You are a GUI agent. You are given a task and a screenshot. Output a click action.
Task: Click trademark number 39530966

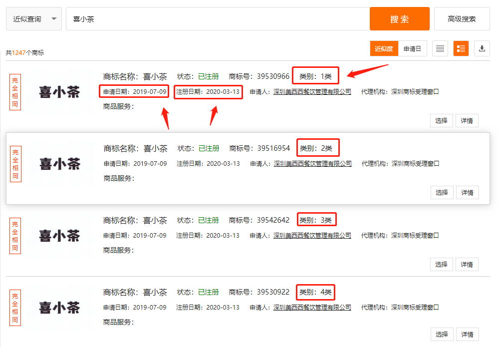273,76
